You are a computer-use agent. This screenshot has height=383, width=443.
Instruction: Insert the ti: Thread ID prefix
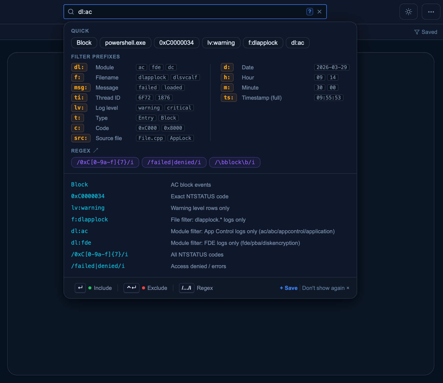click(x=79, y=98)
